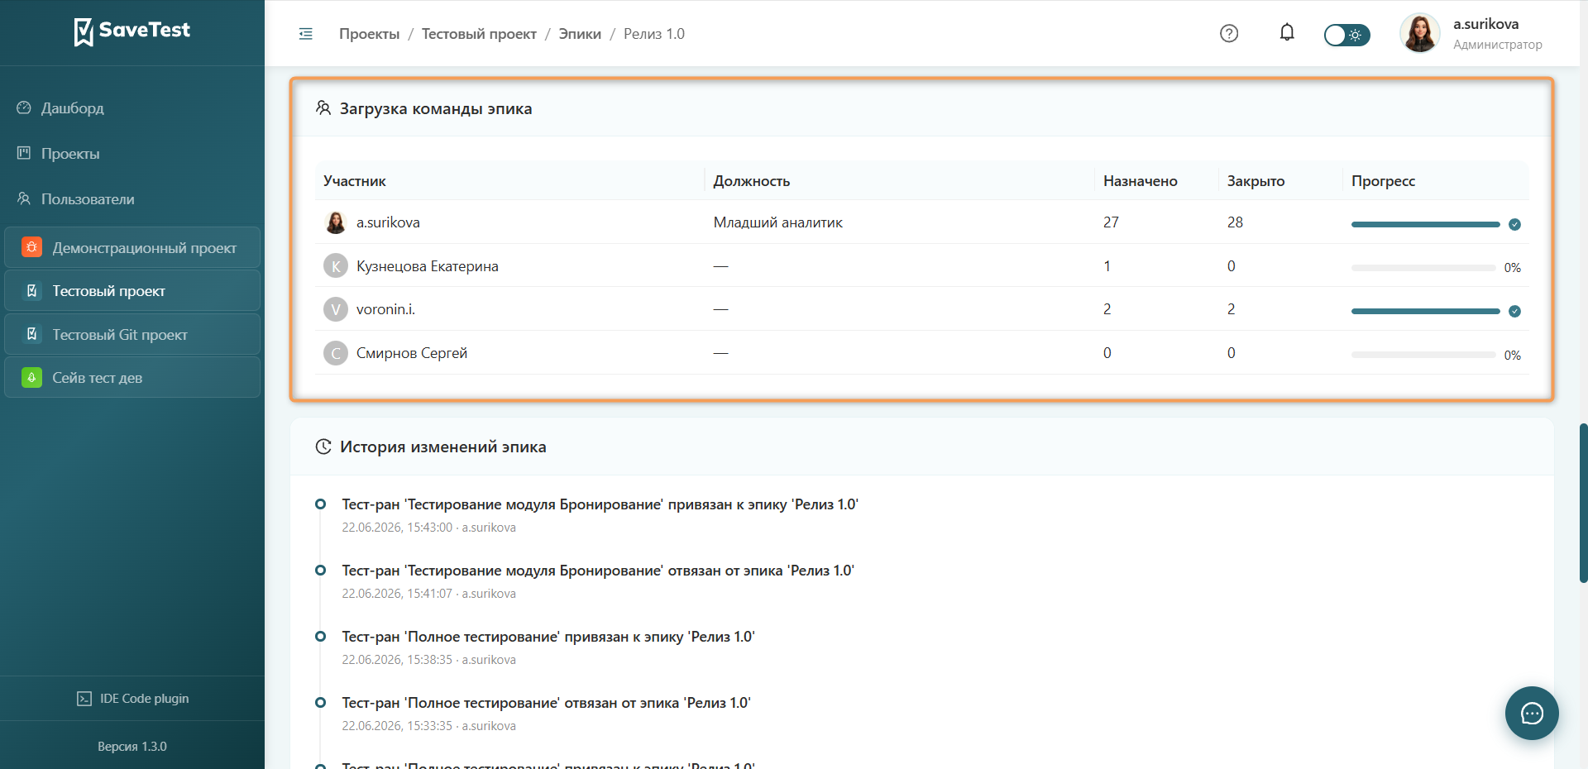Image resolution: width=1588 pixels, height=769 pixels.
Task: Go to Проекты breadcrumb
Action: point(369,34)
